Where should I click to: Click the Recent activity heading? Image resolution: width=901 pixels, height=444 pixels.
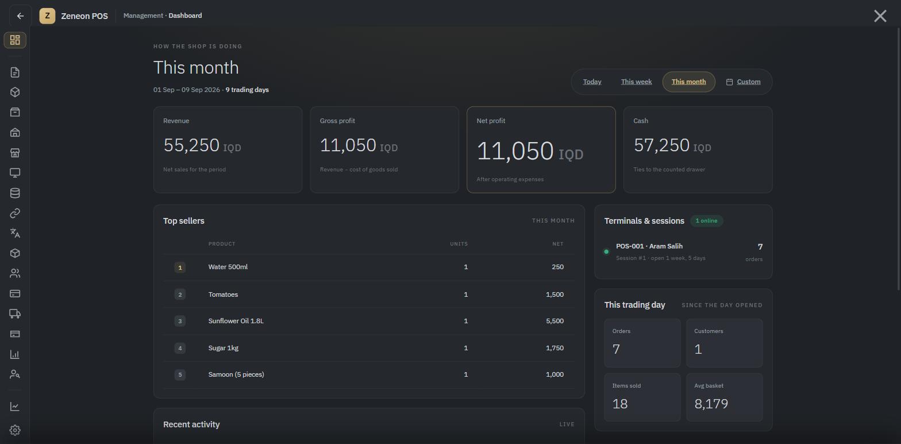191,424
